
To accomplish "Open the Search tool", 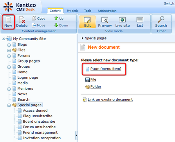I will [x=161, y=22].
